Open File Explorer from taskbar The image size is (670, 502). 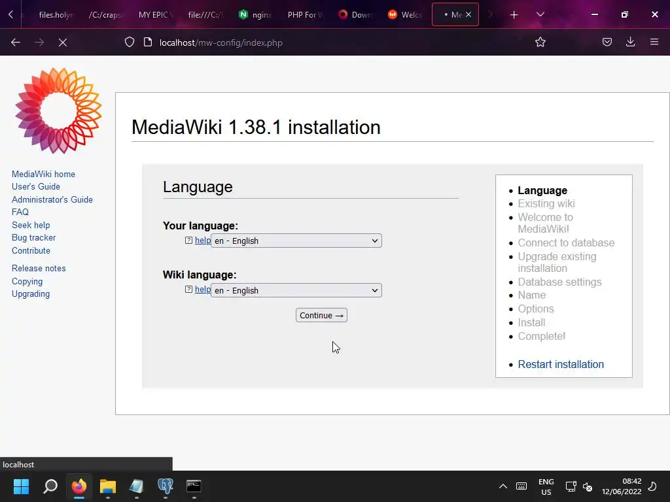coord(108,486)
